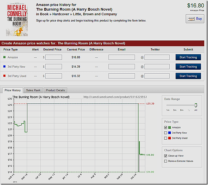Viewport: 208px width, 185px height.
Task: Start Tracking the 3rd Party Used price
Action: (188, 76)
